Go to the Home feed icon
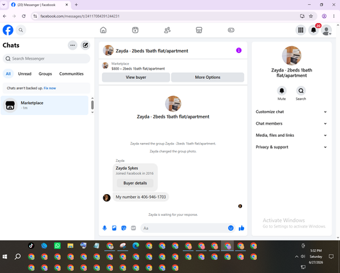This screenshot has width=340, height=273. (x=103, y=30)
